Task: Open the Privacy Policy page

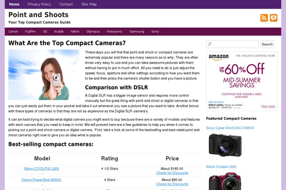Action: [x=39, y=4]
